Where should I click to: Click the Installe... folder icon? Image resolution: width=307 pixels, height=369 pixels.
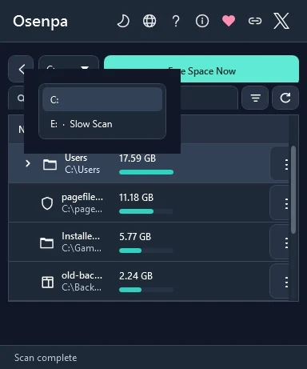click(46, 243)
